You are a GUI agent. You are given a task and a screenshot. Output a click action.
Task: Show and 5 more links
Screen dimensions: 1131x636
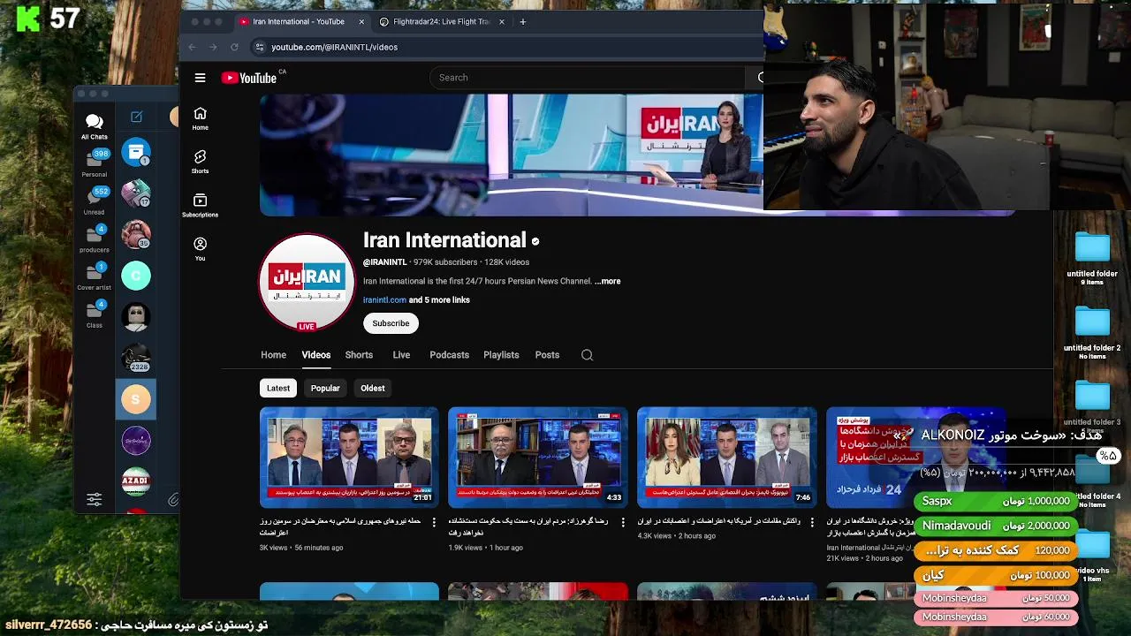[439, 300]
